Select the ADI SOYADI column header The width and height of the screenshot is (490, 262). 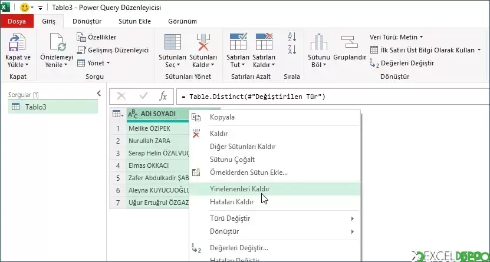(x=158, y=114)
